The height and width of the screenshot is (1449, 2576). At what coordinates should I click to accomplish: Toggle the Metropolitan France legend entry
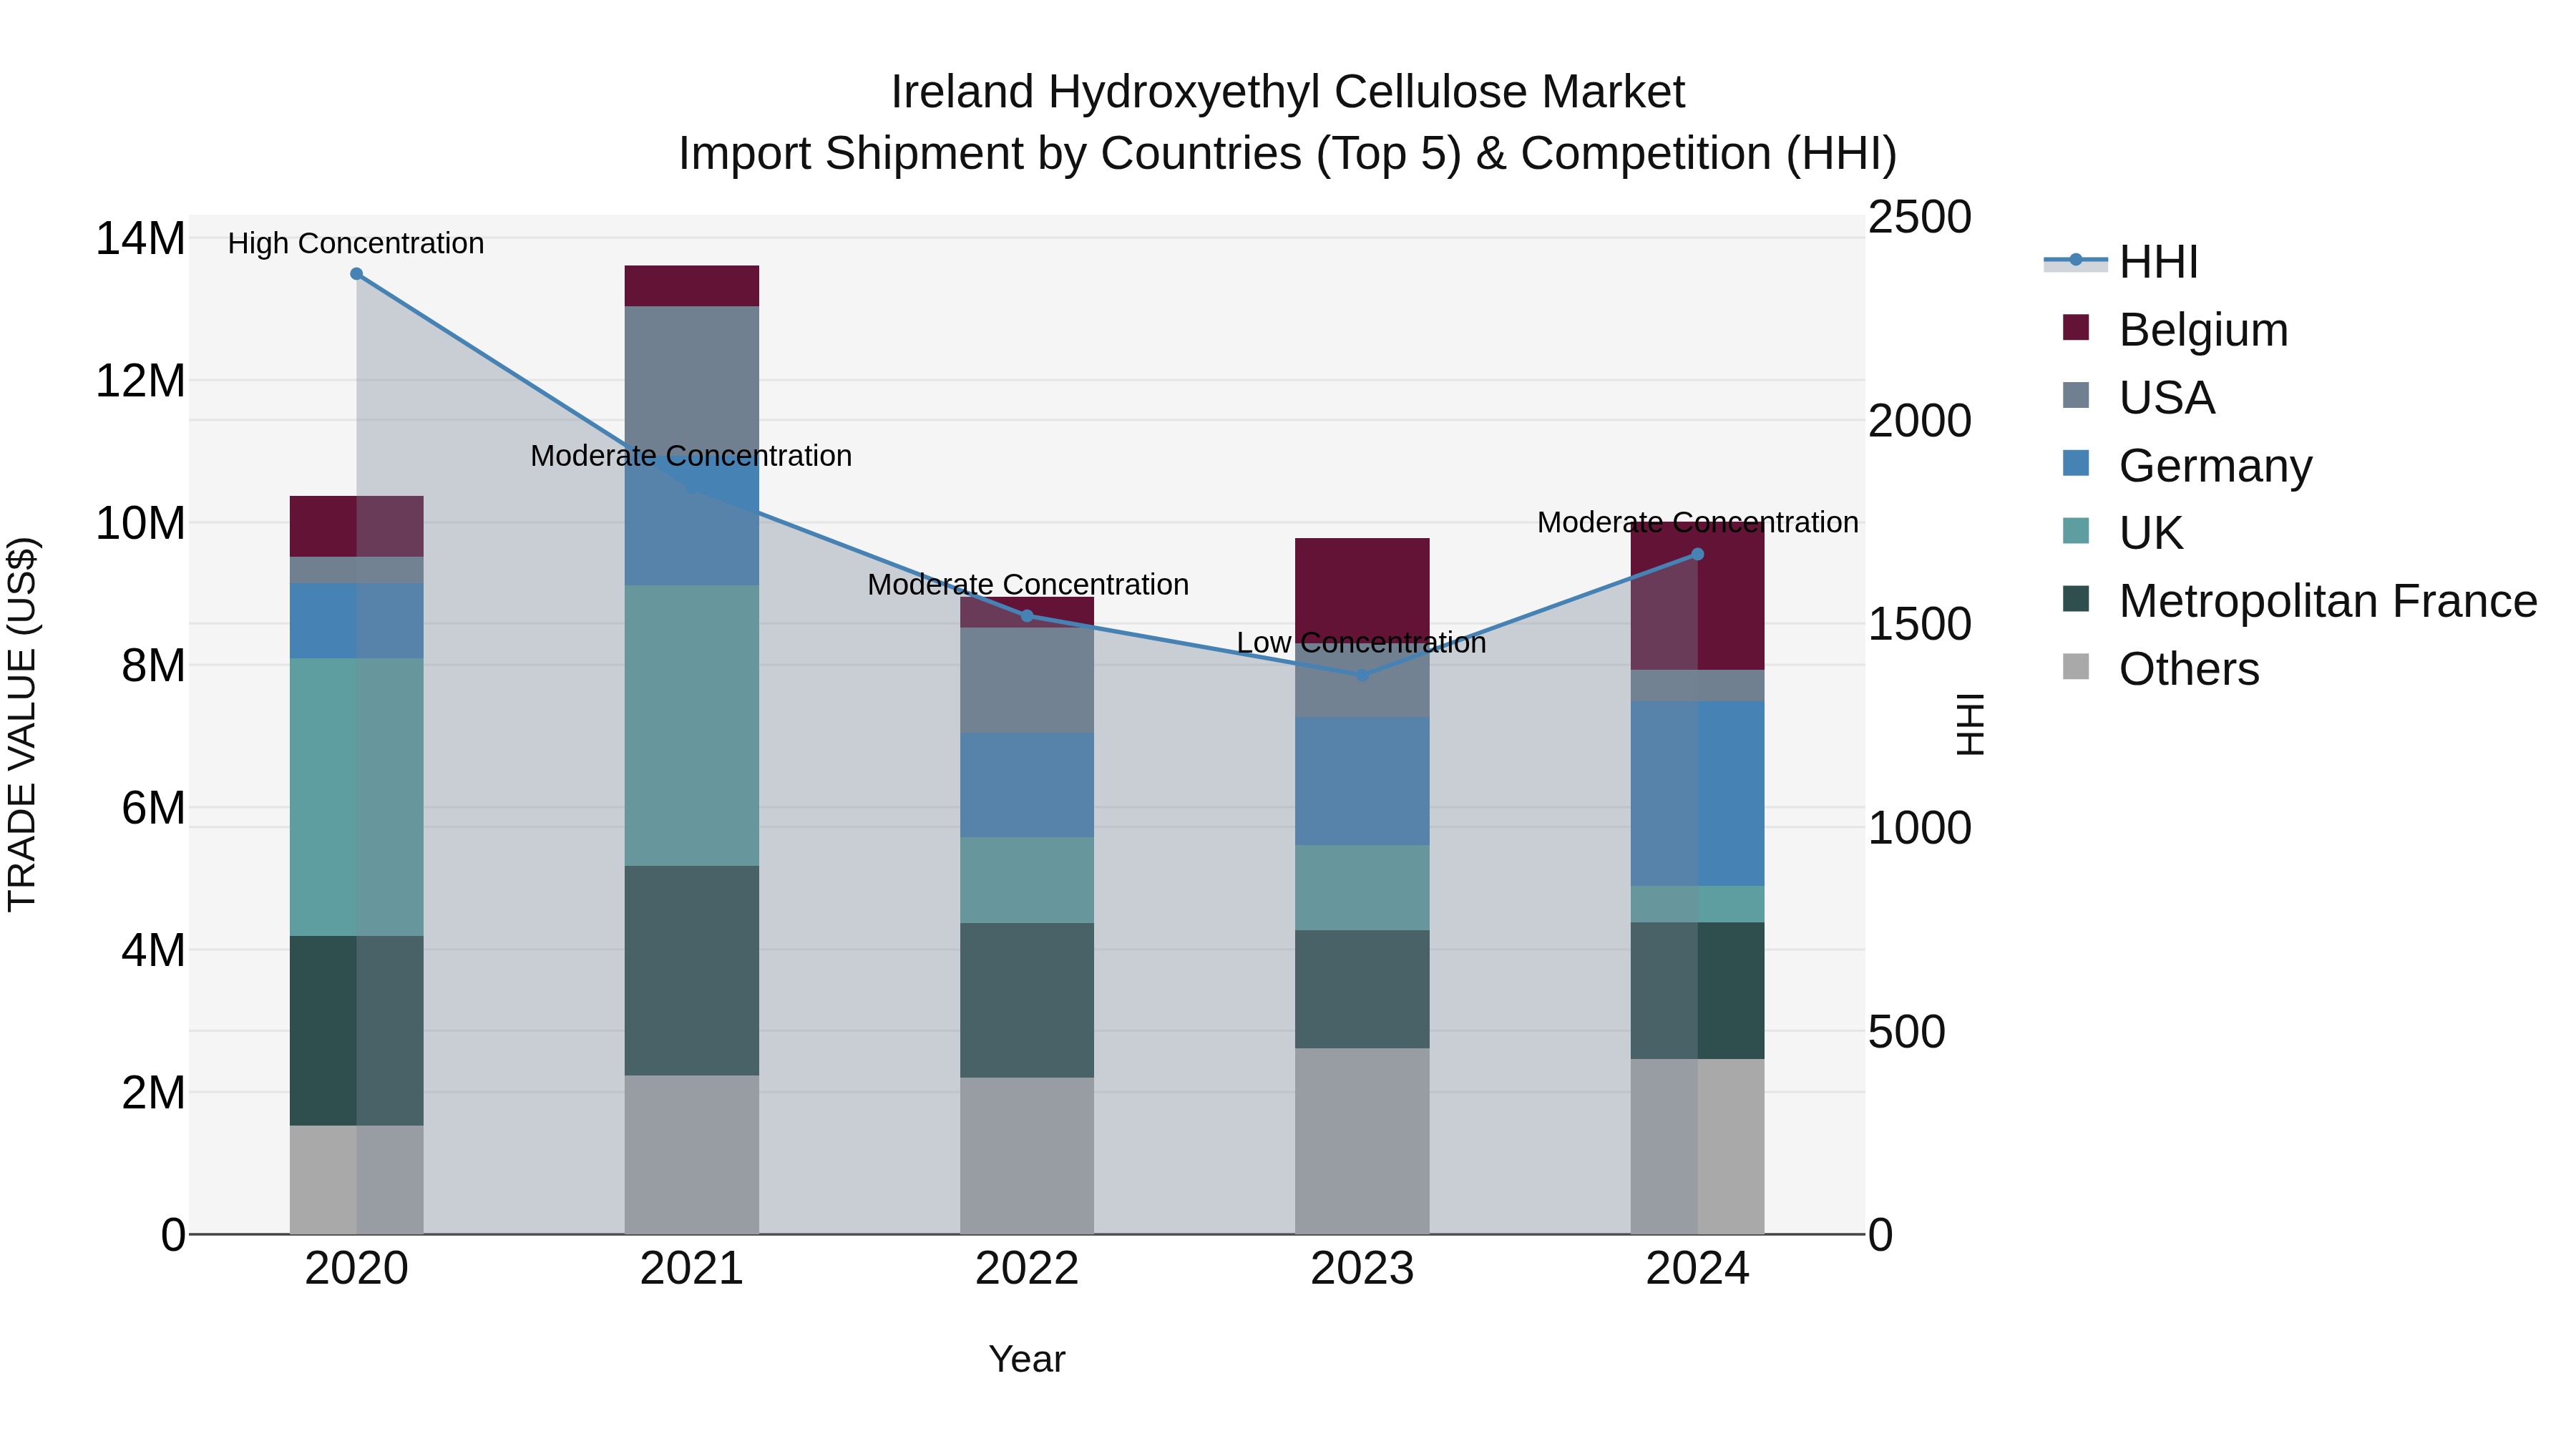(x=2300, y=601)
